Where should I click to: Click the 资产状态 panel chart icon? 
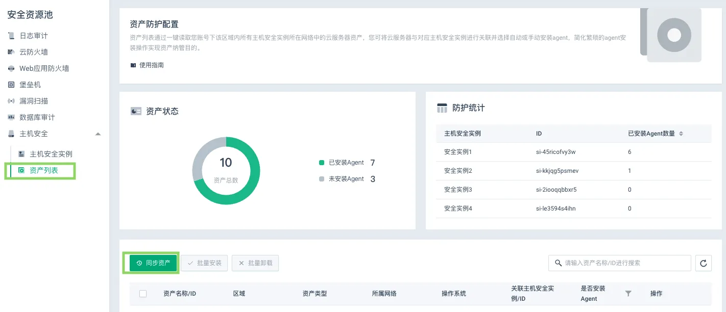tap(136, 111)
